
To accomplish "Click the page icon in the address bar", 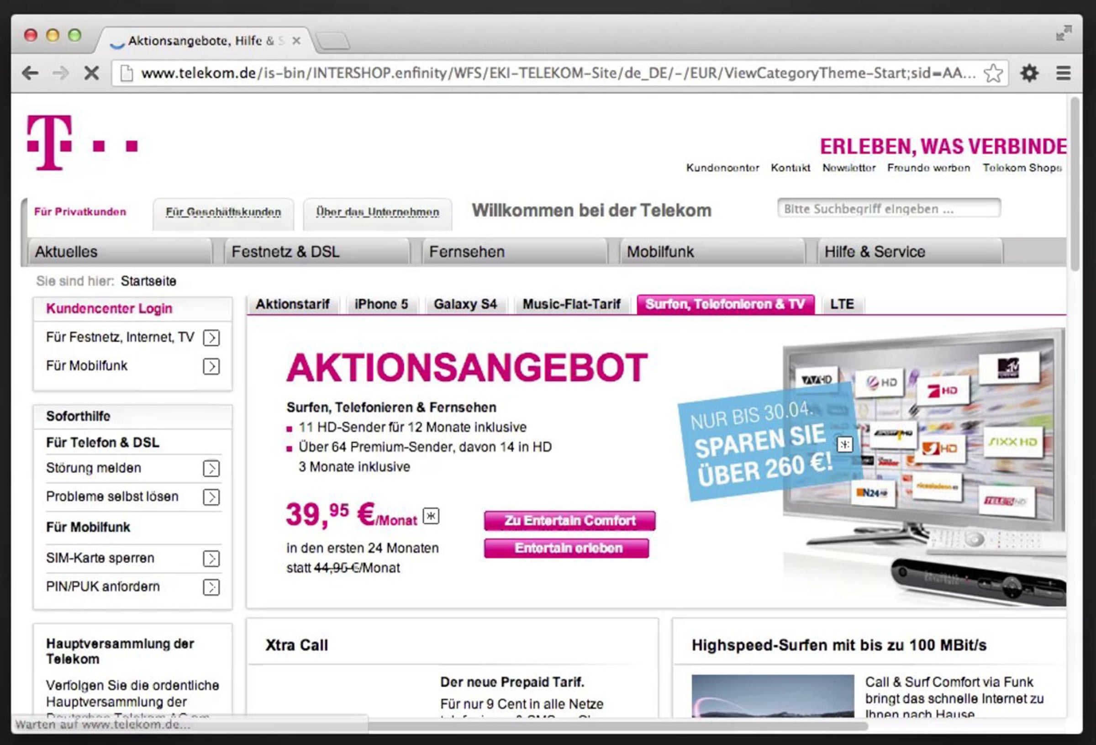I will pos(126,73).
